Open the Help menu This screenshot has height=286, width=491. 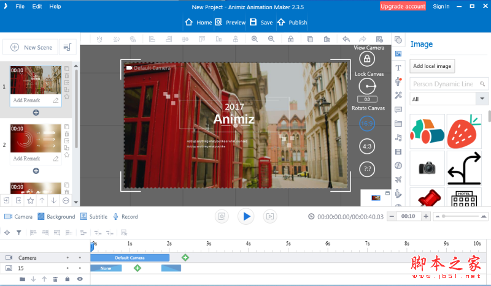point(55,6)
